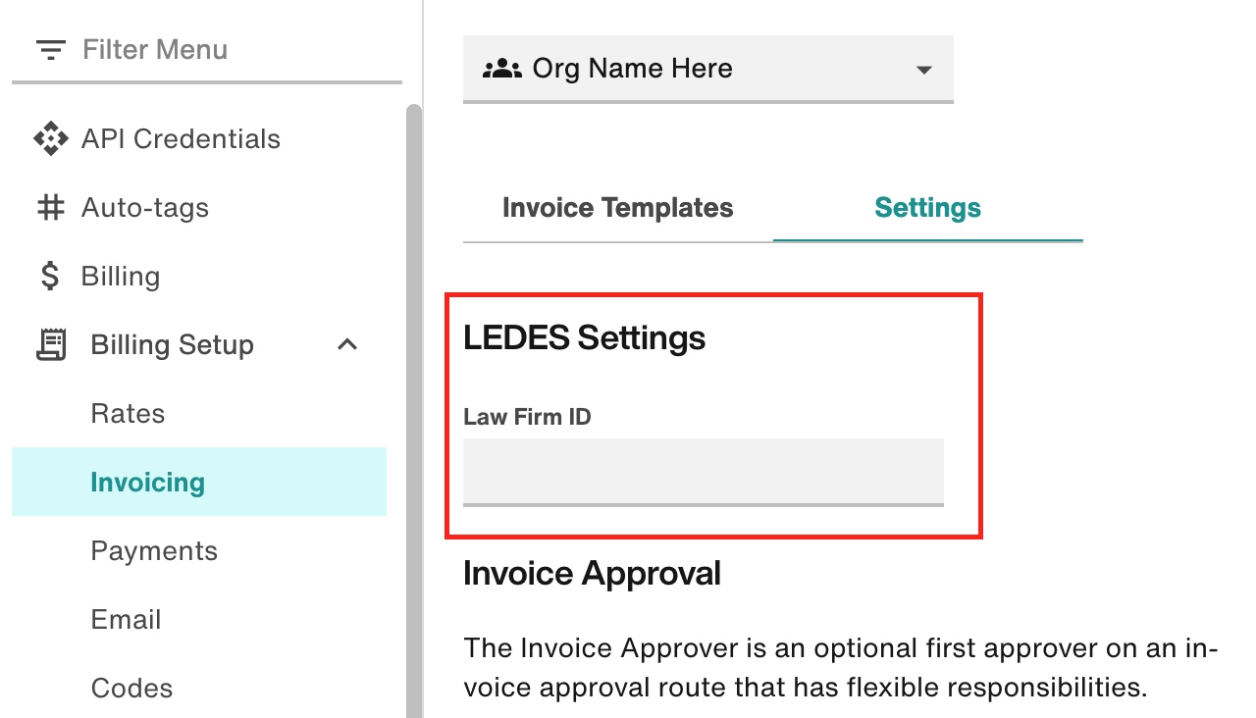Open the Email settings page
Viewport: 1256px width, 718px height.
pyautogui.click(x=126, y=619)
